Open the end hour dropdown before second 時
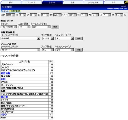The height and width of the screenshot is (120, 128). click(107, 15)
